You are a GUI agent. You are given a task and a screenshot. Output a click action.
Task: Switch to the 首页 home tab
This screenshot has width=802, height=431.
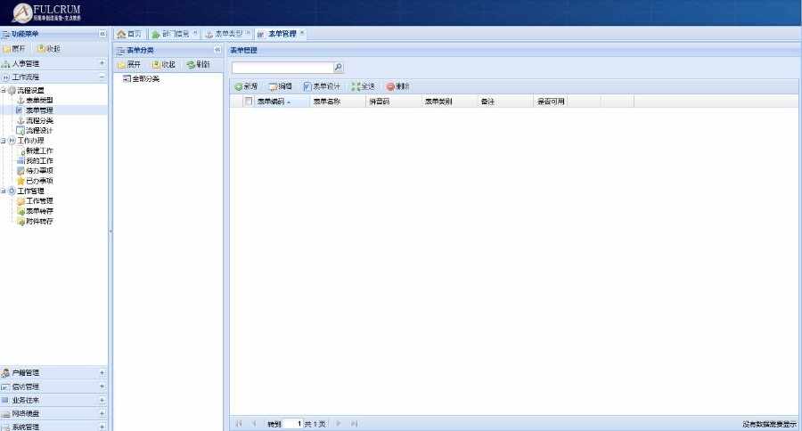129,34
